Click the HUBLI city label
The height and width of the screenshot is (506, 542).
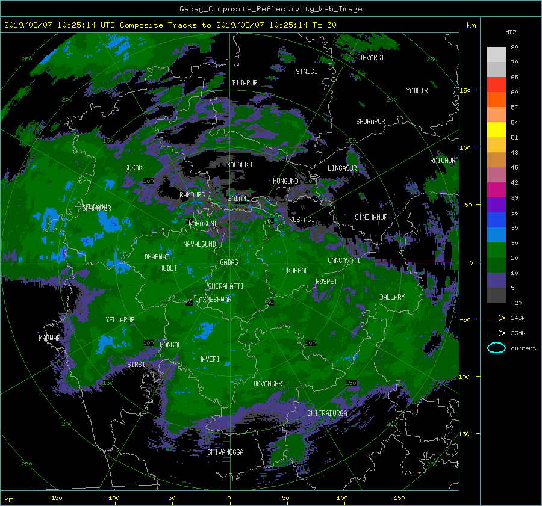point(168,268)
